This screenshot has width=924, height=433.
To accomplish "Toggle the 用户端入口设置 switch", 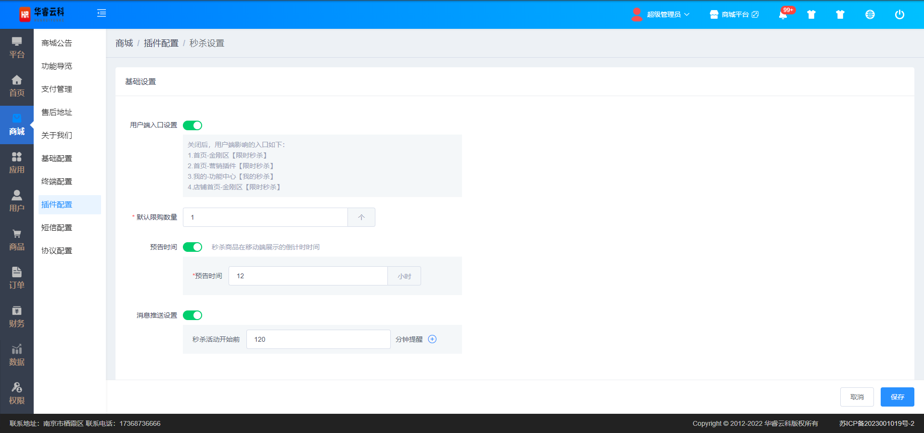I will pos(192,125).
